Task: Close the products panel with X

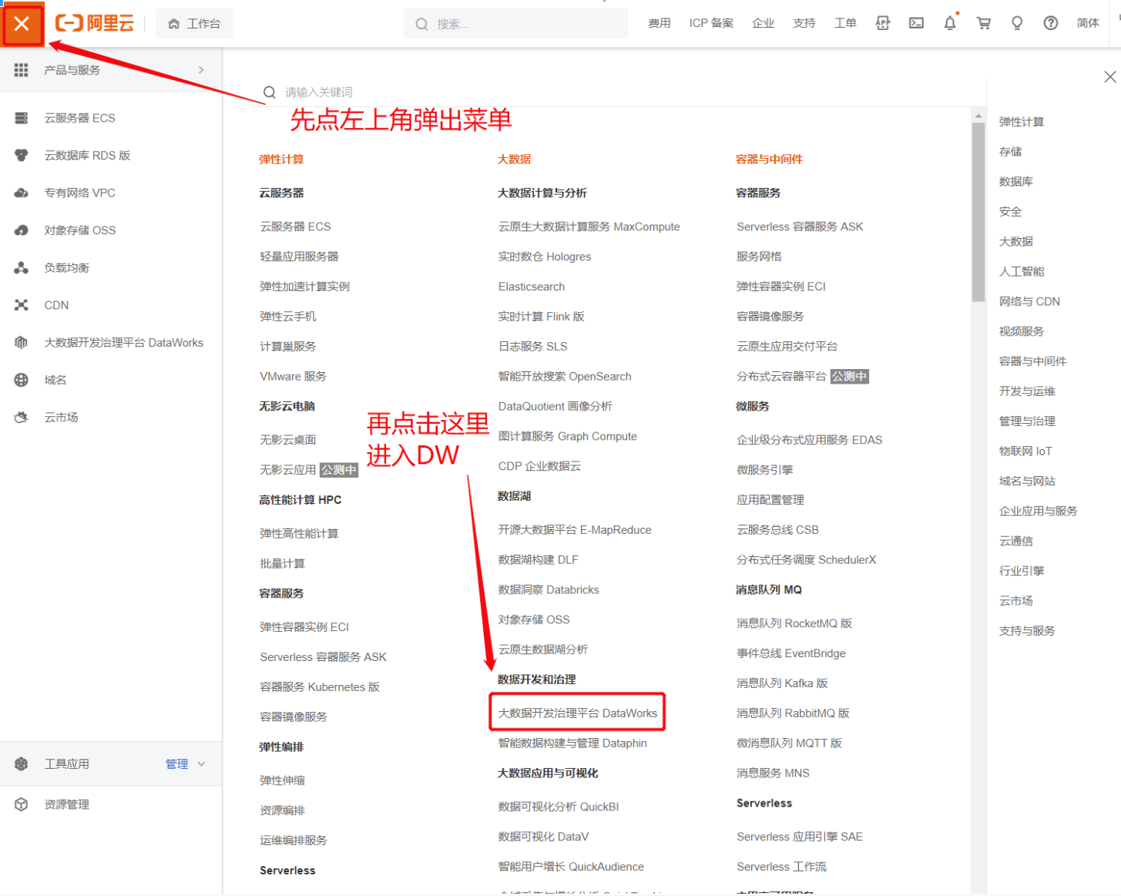Action: (x=1109, y=76)
